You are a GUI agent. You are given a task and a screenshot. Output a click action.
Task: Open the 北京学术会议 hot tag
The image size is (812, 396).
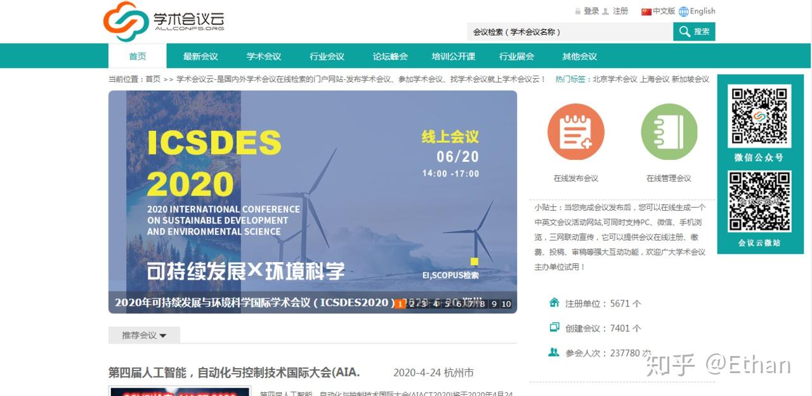[x=615, y=79]
